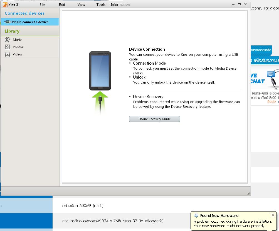Screen dimensions: 279x231
Task: Click the Library section header
Action: pos(12,31)
